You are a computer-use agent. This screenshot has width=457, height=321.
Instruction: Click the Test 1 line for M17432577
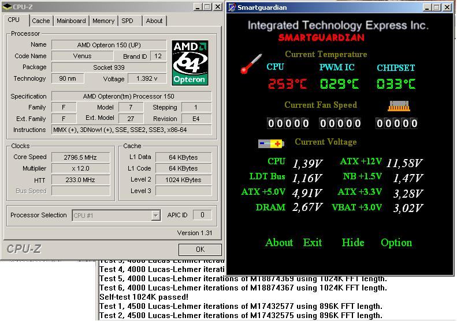click(x=241, y=306)
